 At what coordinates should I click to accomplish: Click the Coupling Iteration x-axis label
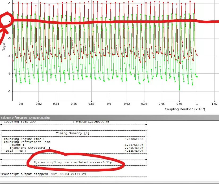pos(185,109)
